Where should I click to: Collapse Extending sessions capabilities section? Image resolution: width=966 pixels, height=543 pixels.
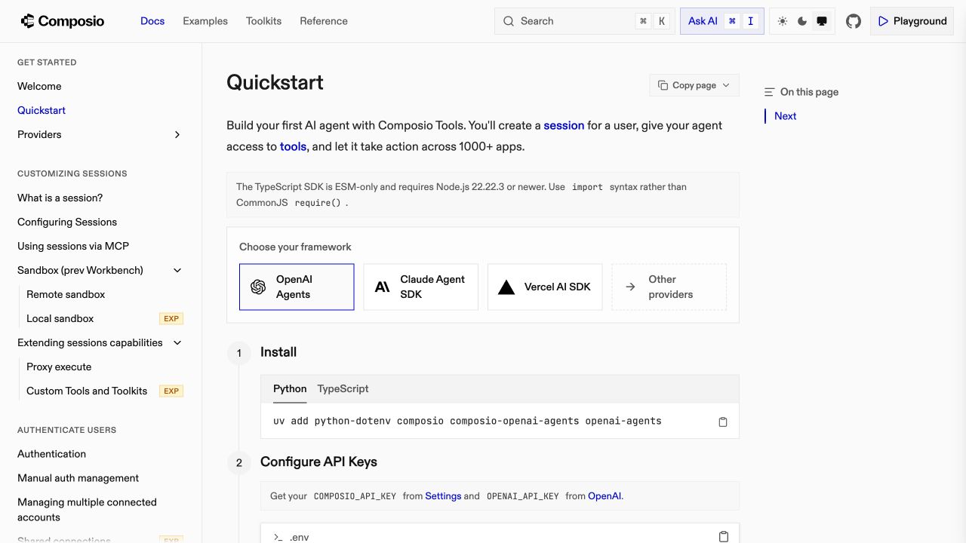coord(177,342)
